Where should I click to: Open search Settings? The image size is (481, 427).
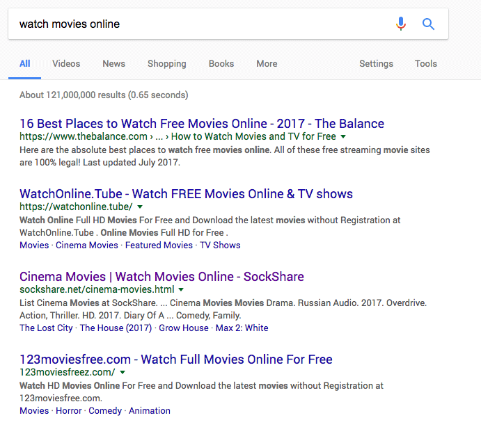click(x=376, y=64)
